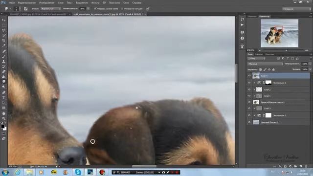The image size is (313, 176).
Task: Select the Pen tool
Action: point(3,92)
